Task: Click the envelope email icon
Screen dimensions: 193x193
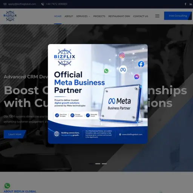Action: (x=5, y=4)
